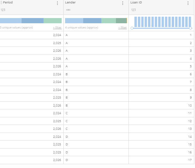Select the green segment in Period distribution bar
This screenshot has width=195, height=168.
[x=53, y=20]
